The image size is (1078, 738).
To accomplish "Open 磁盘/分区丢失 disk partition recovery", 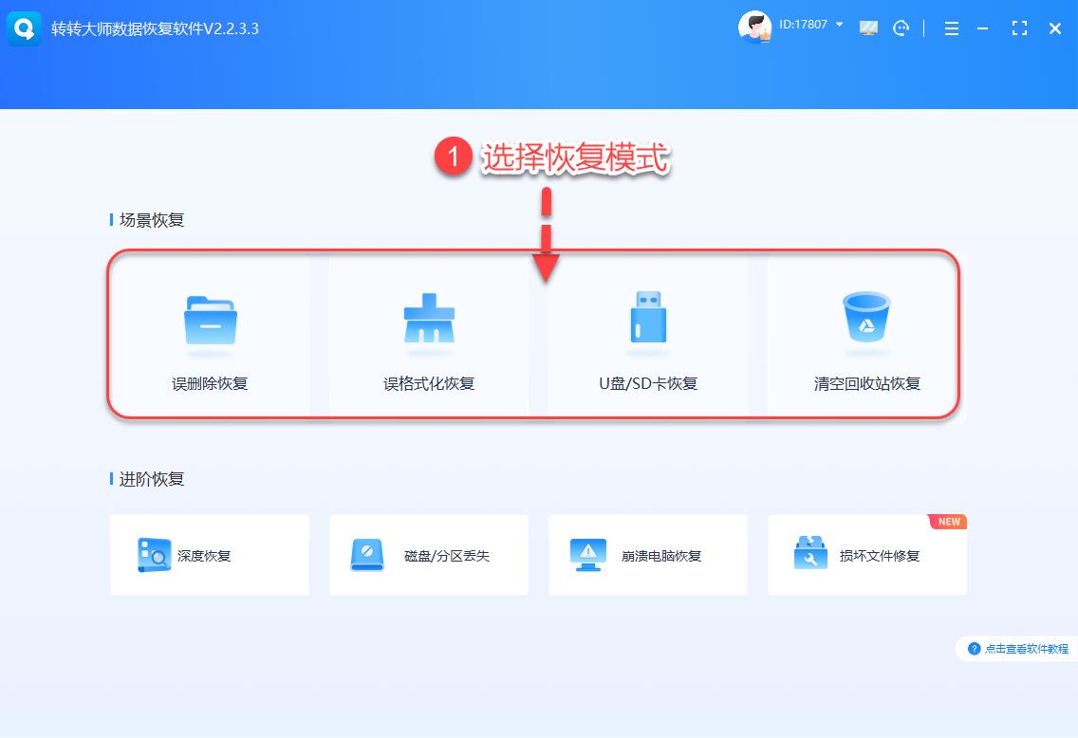I will pos(428,555).
